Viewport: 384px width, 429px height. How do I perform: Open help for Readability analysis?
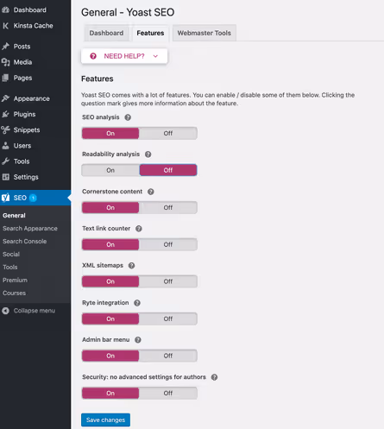click(x=148, y=155)
